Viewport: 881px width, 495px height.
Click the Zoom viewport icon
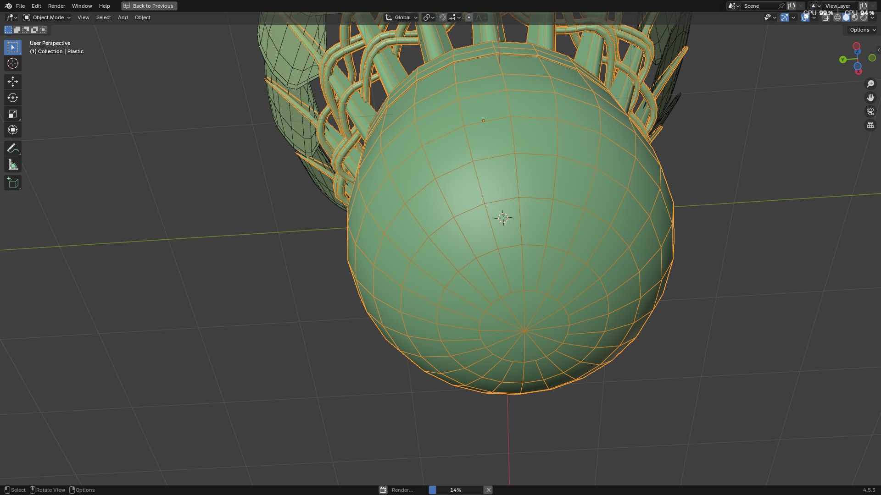coord(870,84)
